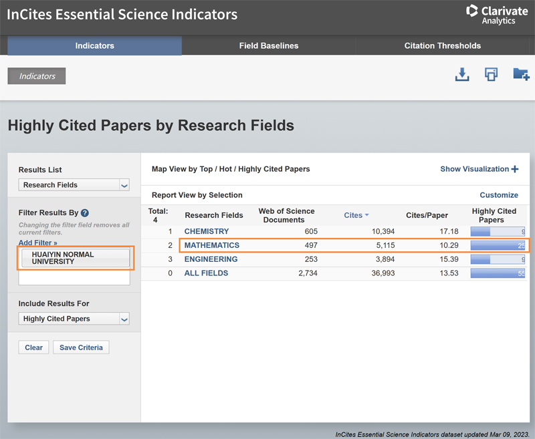Sort by Cites column arrow
Image resolution: width=535 pixels, height=439 pixels.
coord(366,215)
